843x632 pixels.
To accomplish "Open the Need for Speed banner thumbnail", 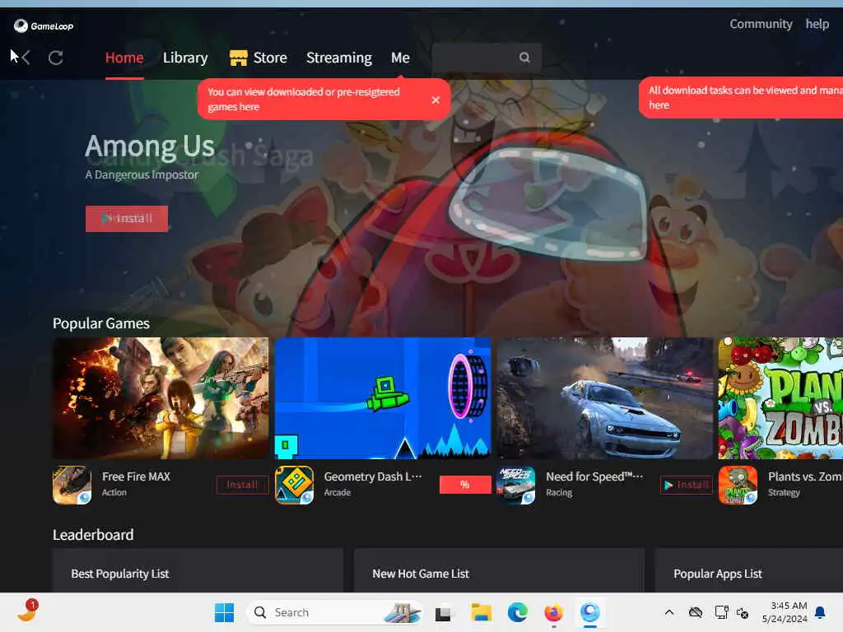I will (x=605, y=398).
